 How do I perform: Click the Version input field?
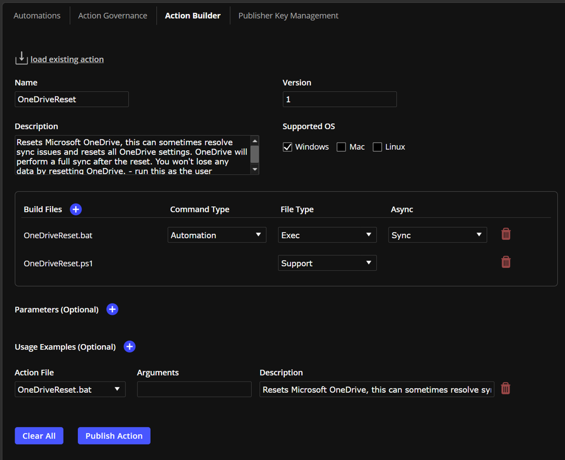click(340, 99)
